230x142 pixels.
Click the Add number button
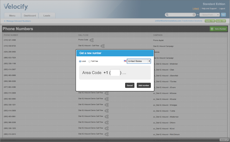(144, 85)
